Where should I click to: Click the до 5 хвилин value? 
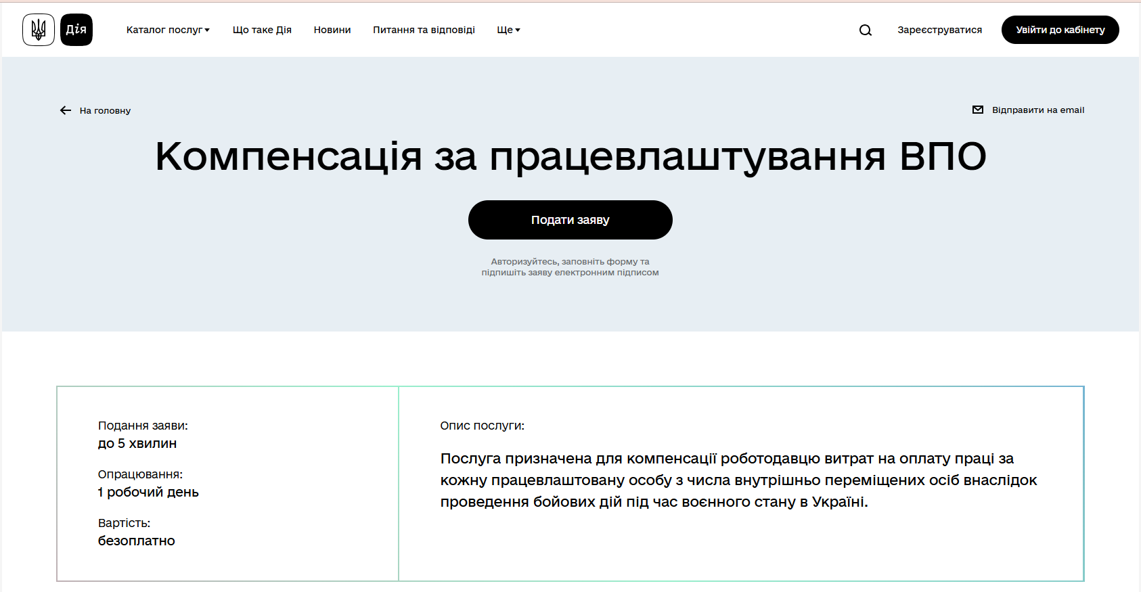tap(137, 443)
